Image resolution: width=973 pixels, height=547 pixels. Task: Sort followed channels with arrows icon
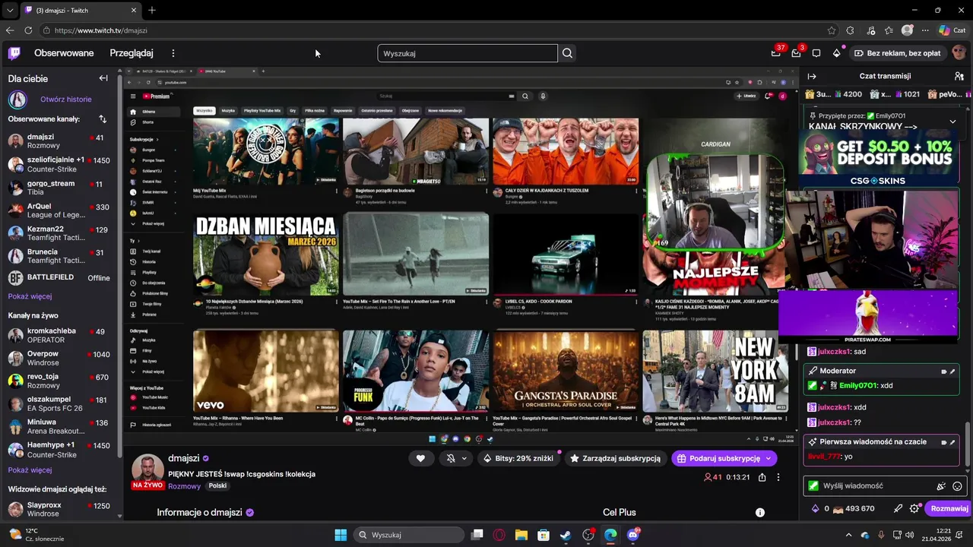pos(103,119)
